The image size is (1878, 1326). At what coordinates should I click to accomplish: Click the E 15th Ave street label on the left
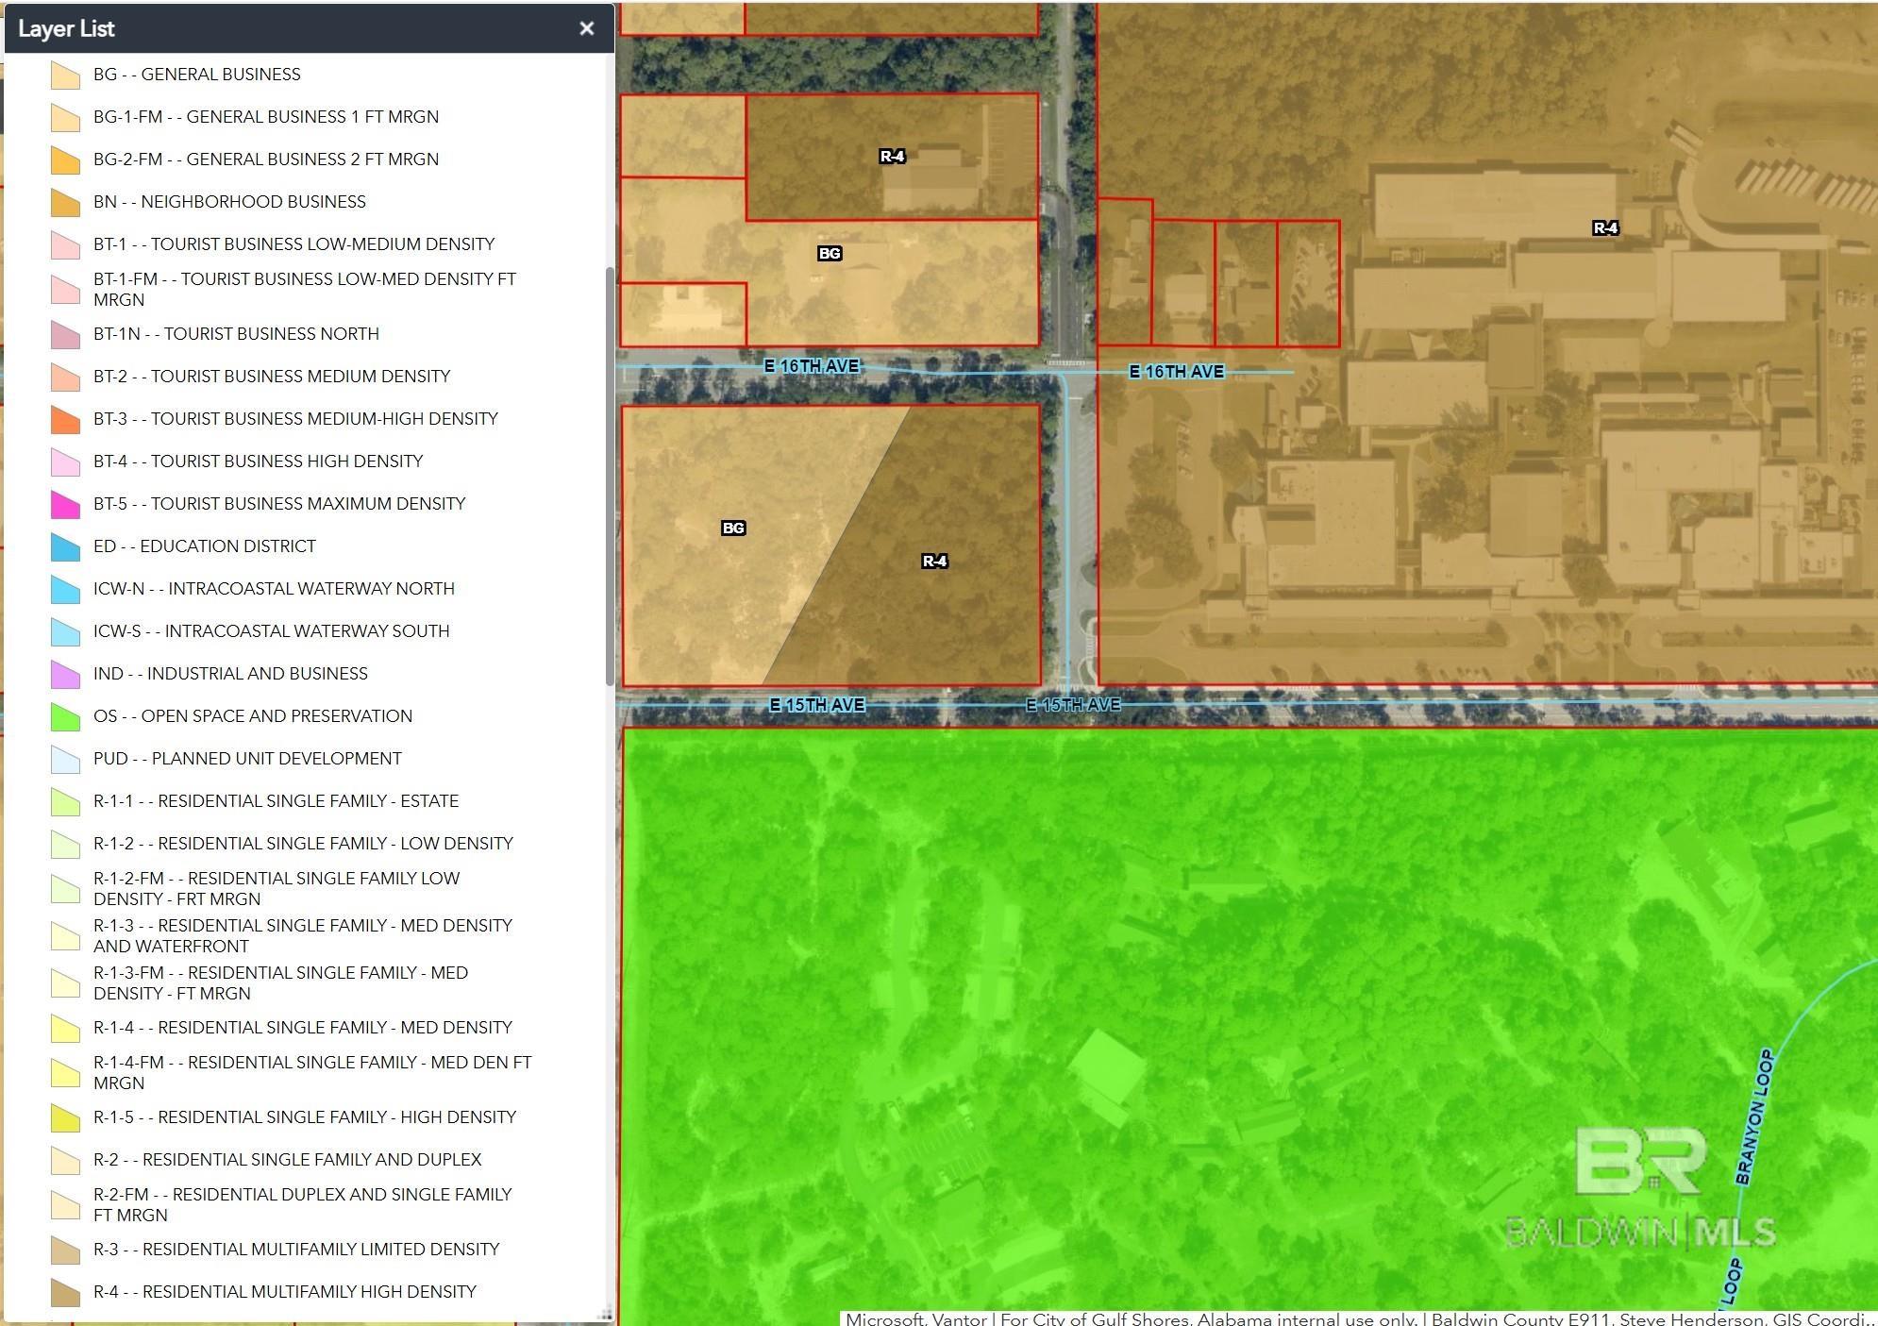pyautogui.click(x=817, y=705)
